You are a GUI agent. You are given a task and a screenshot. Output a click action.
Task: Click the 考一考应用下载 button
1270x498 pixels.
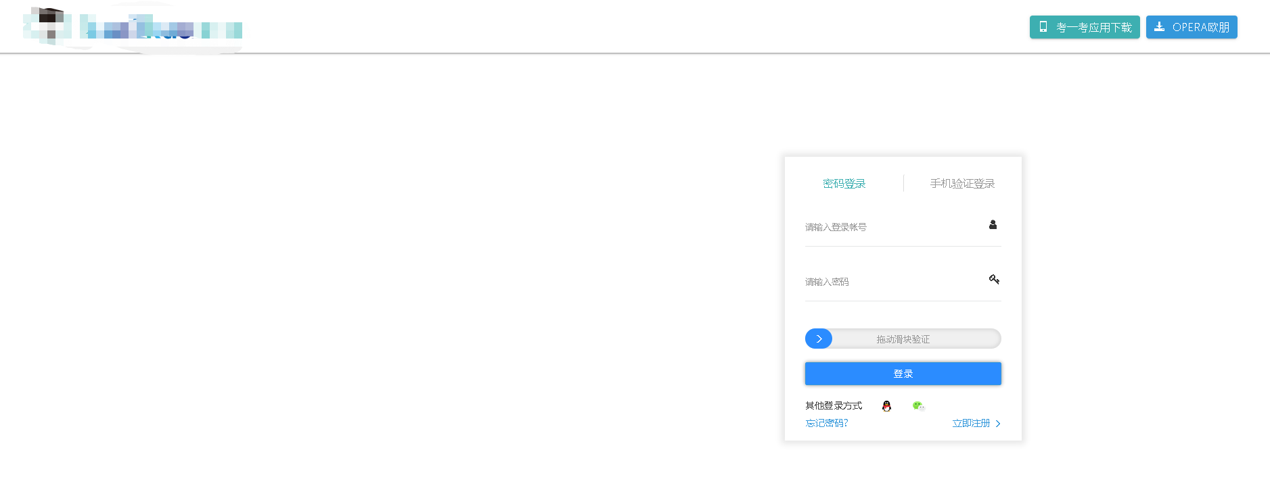(1085, 27)
